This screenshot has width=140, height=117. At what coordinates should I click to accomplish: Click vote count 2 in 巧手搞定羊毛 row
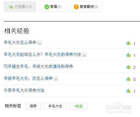[x=134, y=67]
